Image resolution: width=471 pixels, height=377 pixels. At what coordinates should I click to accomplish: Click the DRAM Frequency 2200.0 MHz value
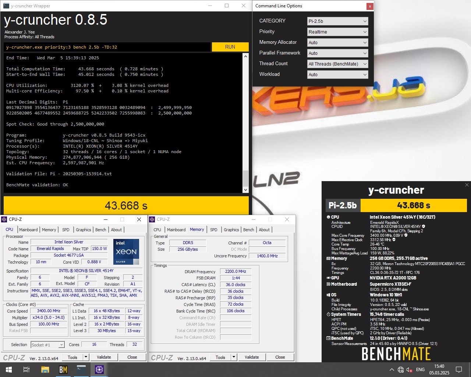(x=235, y=271)
